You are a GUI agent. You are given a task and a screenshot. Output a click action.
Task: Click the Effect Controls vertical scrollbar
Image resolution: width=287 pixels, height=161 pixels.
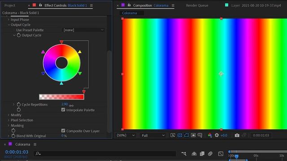pos(109,91)
